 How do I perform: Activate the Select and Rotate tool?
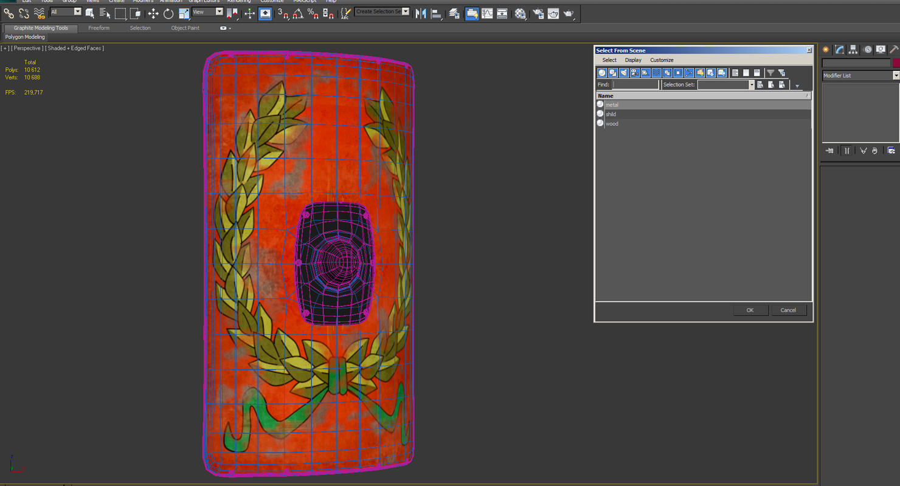pos(168,13)
